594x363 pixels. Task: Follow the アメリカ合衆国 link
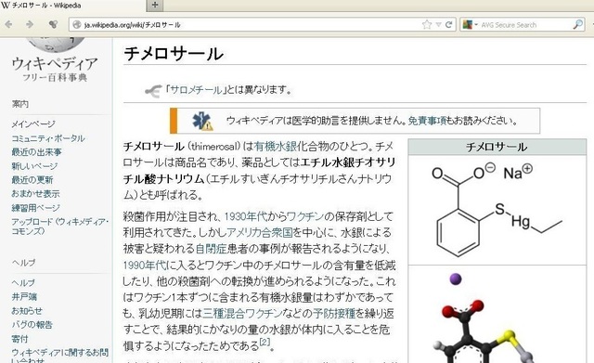click(x=260, y=232)
